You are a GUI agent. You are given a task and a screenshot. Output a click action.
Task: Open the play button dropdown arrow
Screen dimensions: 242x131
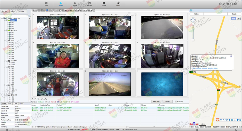point(86,10)
